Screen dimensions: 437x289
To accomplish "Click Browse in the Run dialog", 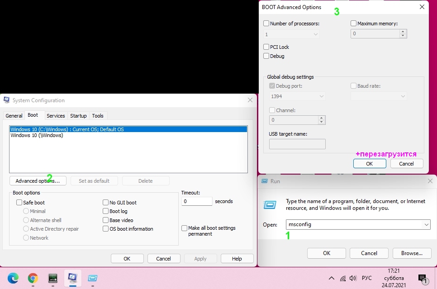I will 412,253.
